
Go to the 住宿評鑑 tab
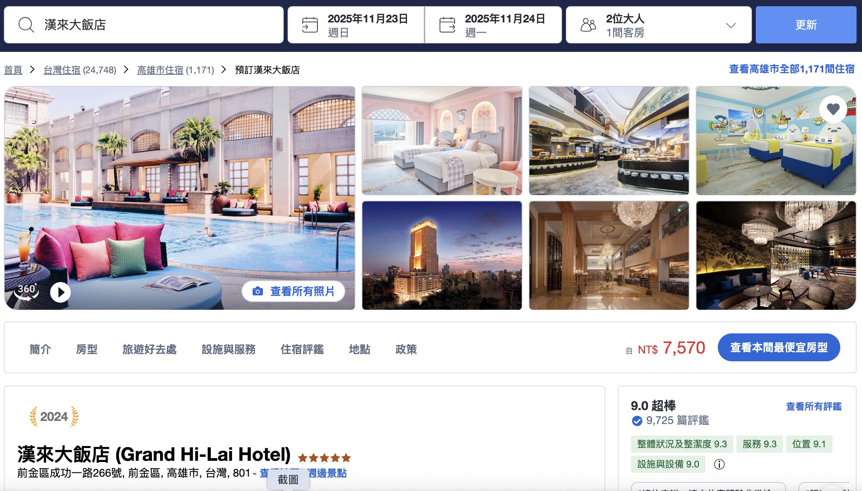[302, 349]
